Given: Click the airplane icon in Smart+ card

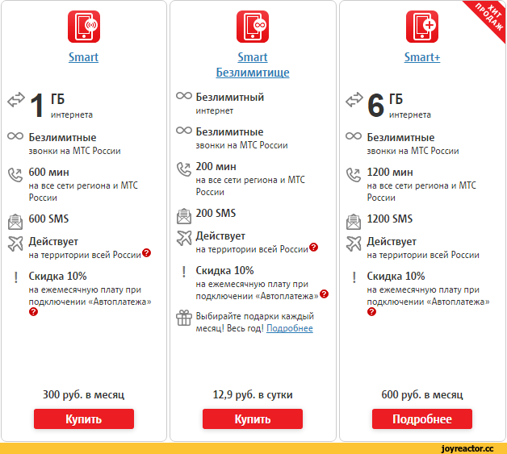Looking at the screenshot, I should 354,244.
